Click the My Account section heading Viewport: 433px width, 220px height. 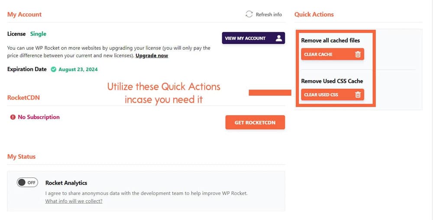coord(24,14)
